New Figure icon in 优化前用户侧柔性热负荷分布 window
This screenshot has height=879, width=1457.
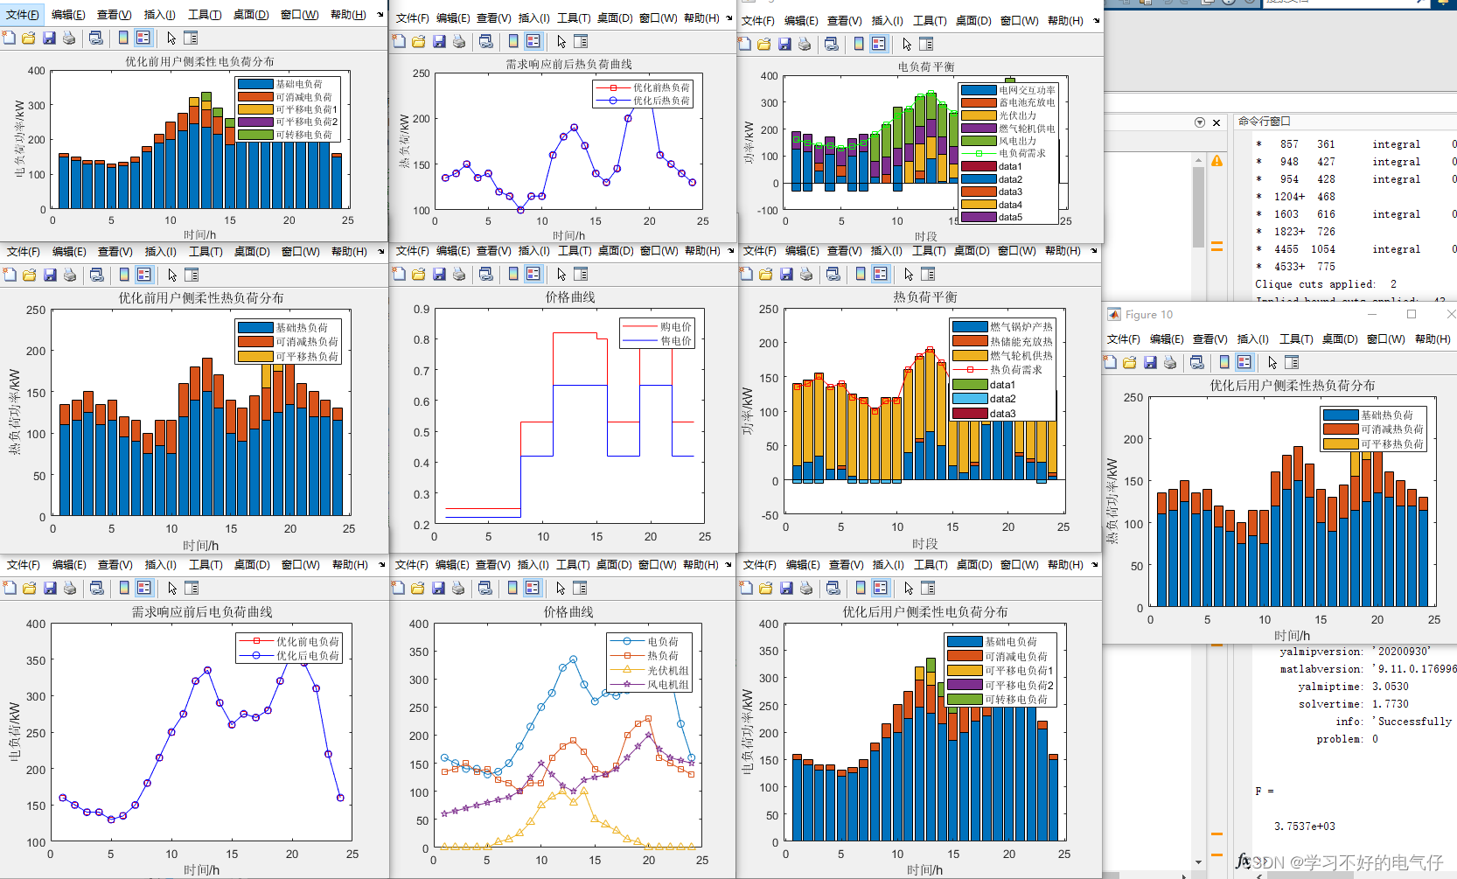pos(10,275)
